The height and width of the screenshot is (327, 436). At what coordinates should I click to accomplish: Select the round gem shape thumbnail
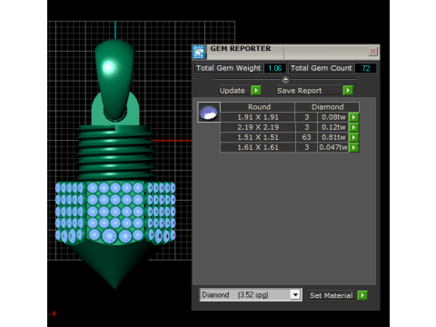(209, 113)
